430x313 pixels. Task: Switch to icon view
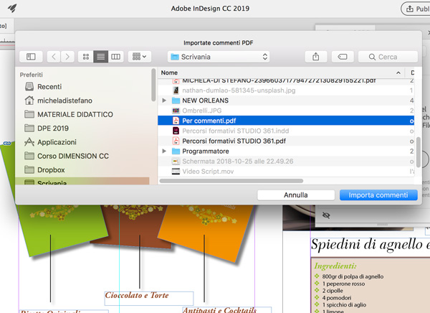point(86,57)
